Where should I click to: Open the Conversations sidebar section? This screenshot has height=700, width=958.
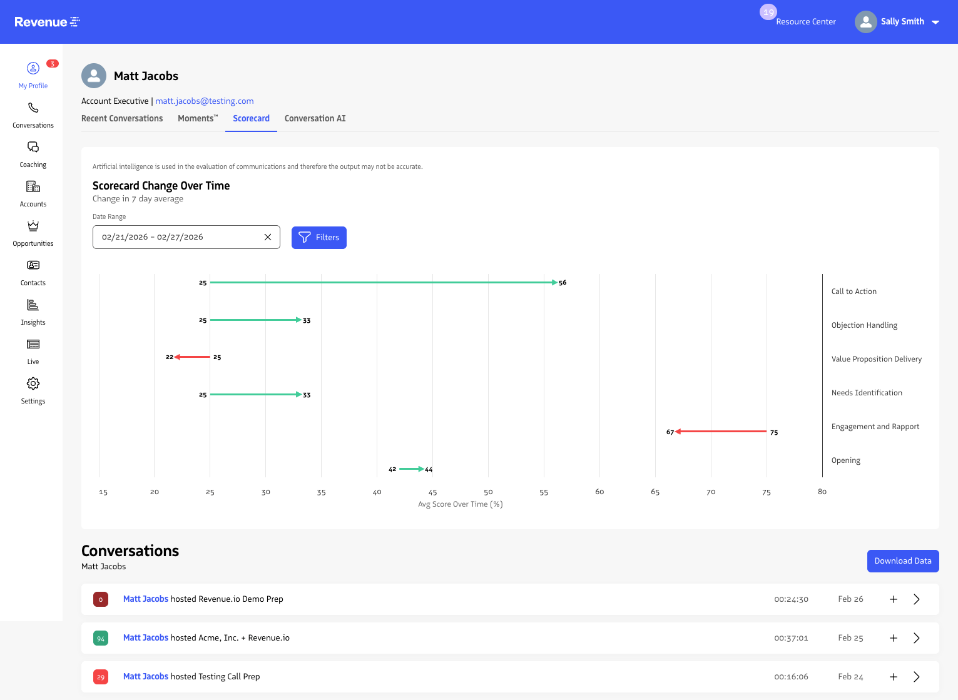(33, 114)
